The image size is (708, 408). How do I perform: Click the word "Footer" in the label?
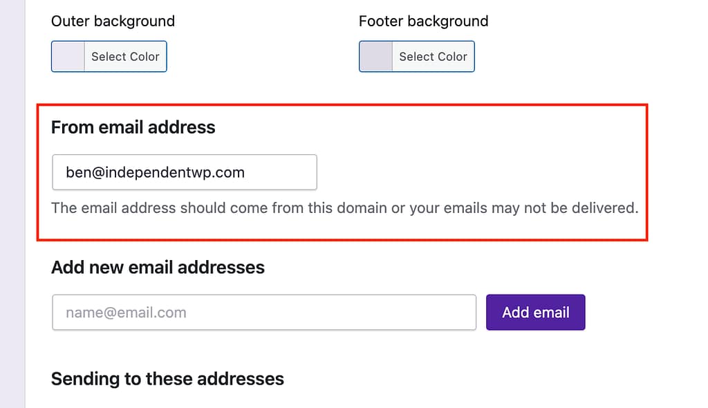pos(380,21)
